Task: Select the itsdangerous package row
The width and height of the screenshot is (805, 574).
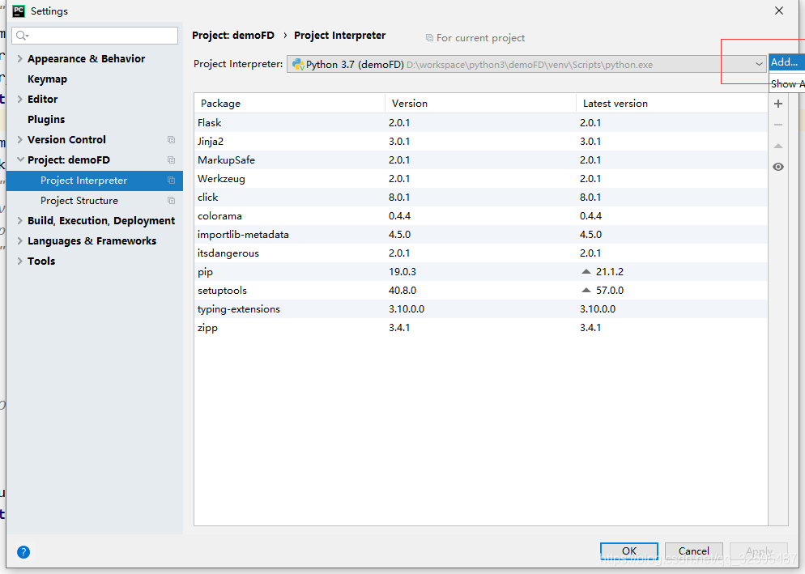Action: [481, 253]
